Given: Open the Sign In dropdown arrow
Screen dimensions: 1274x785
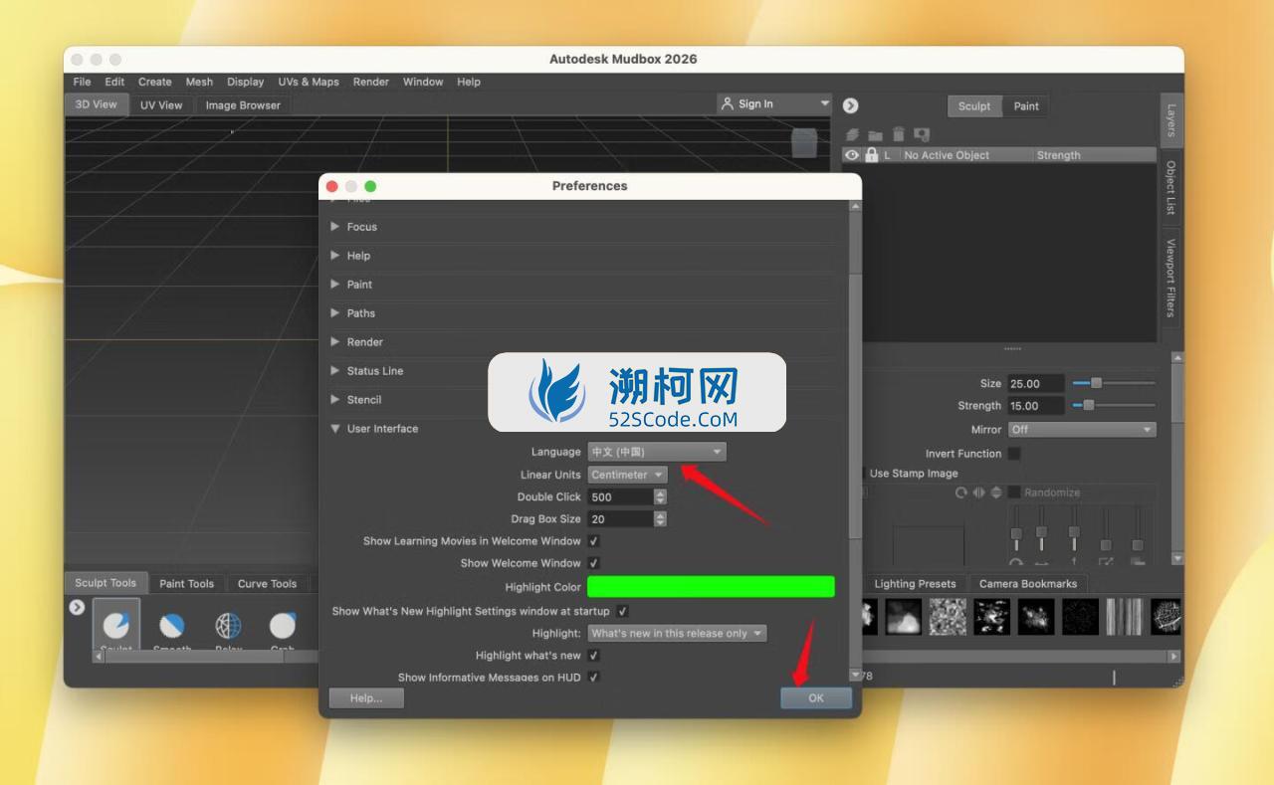Looking at the screenshot, I should coord(825,103).
